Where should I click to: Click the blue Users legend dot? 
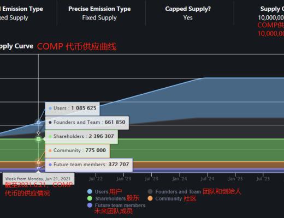point(90,191)
